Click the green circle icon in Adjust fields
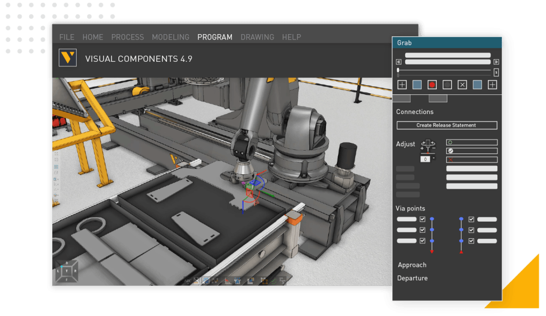546x316 pixels. tap(450, 142)
